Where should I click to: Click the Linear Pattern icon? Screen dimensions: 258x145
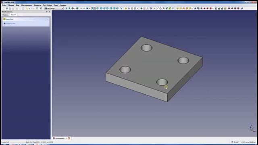(219, 8)
